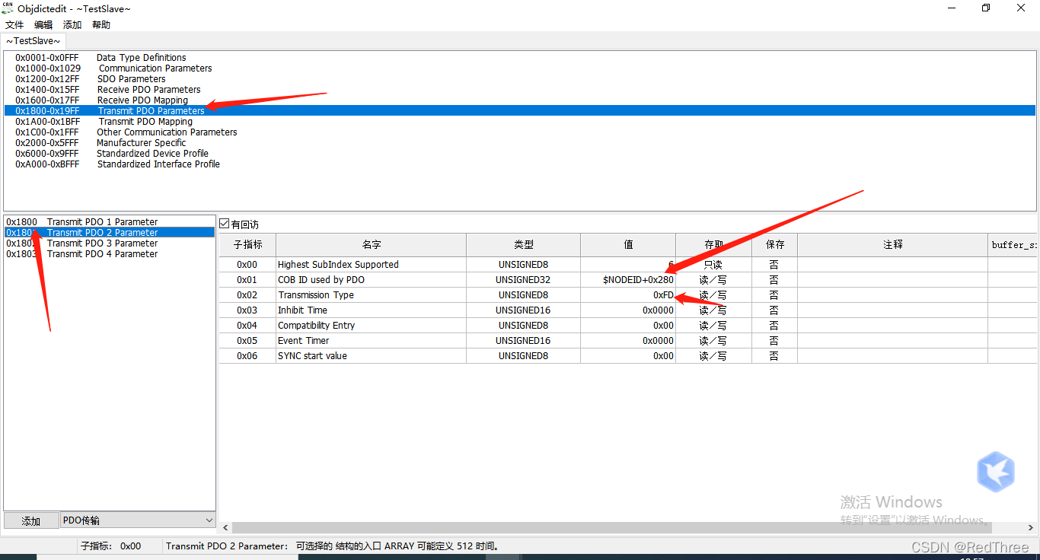Open the 编辑 menu
The height and width of the screenshot is (560, 1040).
(43, 25)
